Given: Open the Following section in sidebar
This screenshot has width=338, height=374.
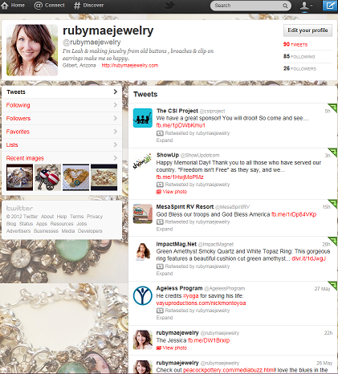Looking at the screenshot, I should point(62,105).
